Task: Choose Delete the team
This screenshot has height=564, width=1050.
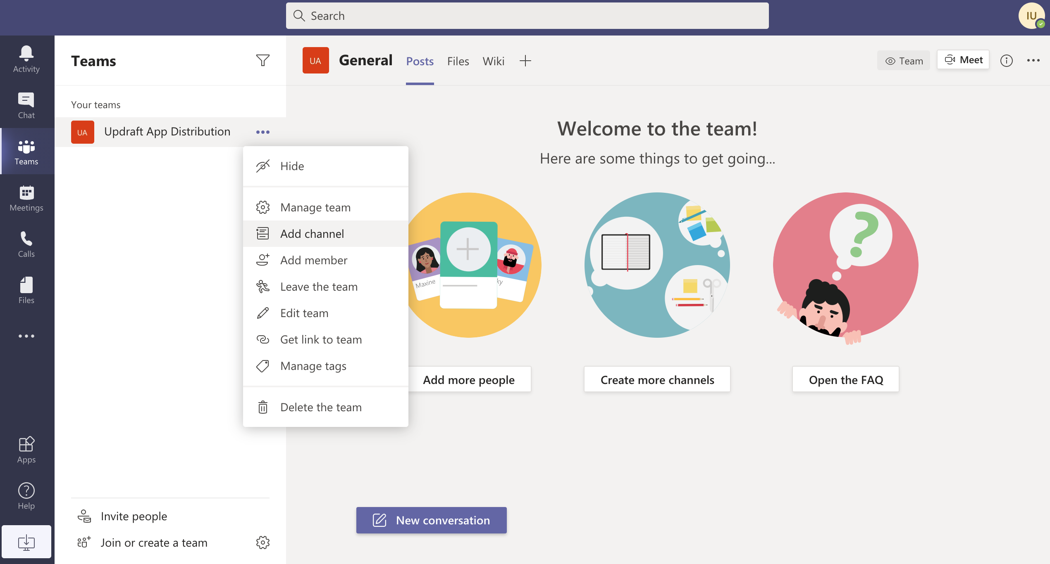Action: pos(326,407)
